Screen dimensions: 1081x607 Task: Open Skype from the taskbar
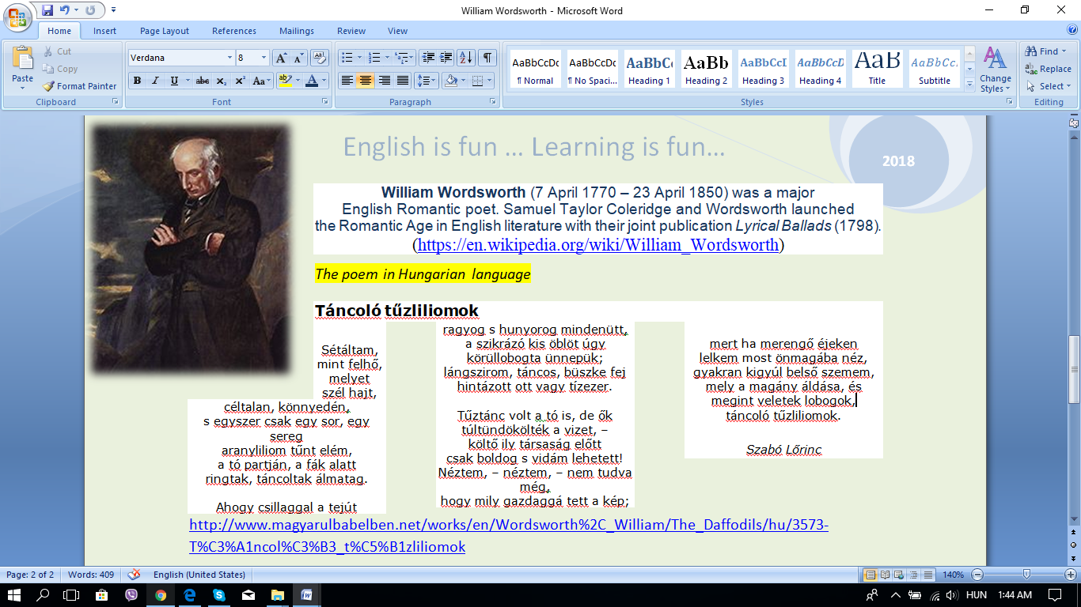pos(218,595)
